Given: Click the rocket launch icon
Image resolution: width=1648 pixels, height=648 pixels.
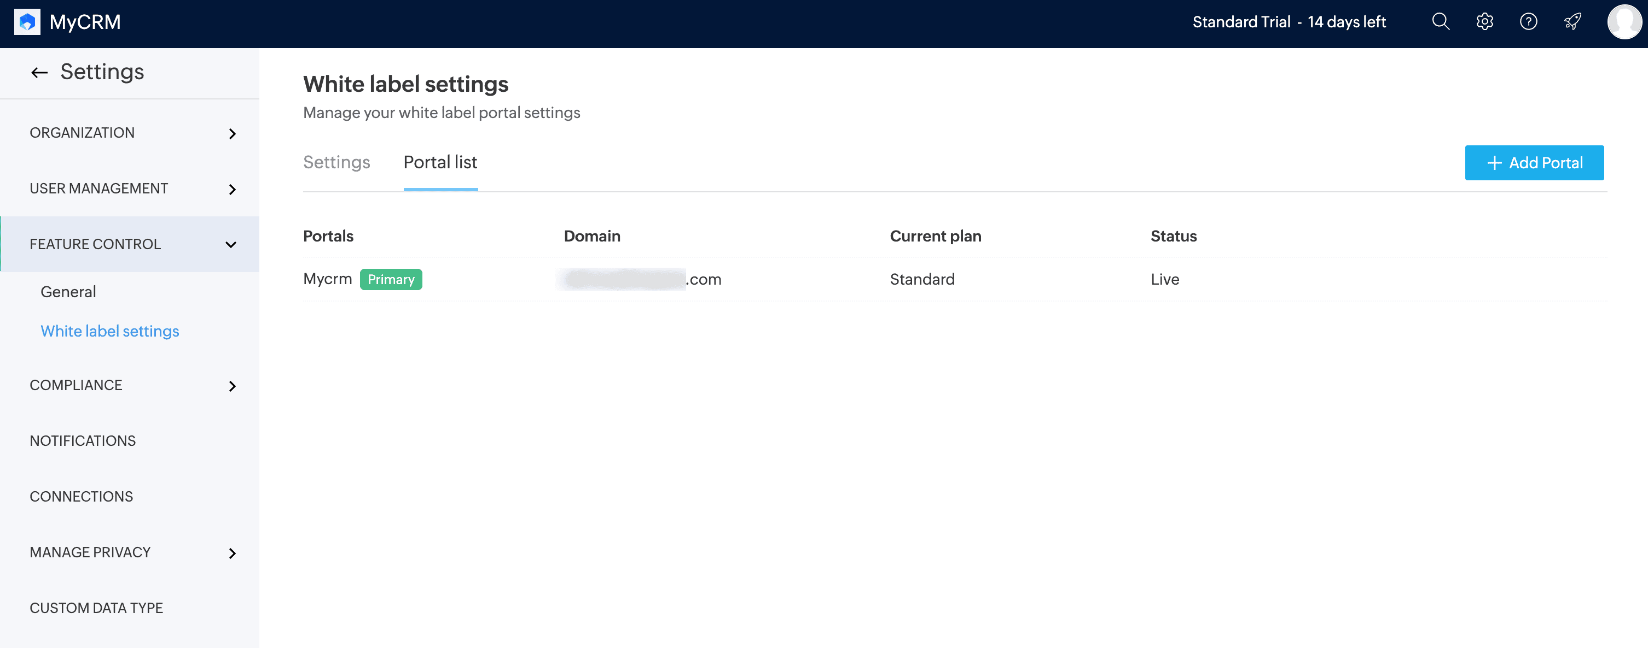Looking at the screenshot, I should 1572,22.
